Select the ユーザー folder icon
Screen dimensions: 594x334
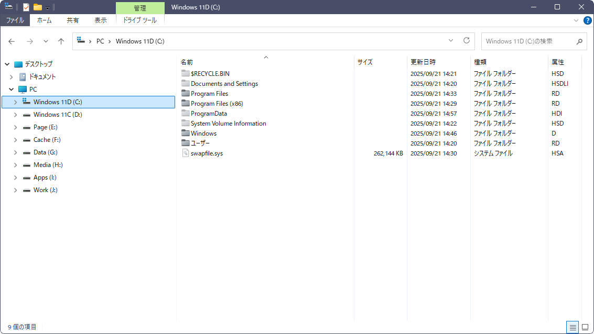(185, 143)
